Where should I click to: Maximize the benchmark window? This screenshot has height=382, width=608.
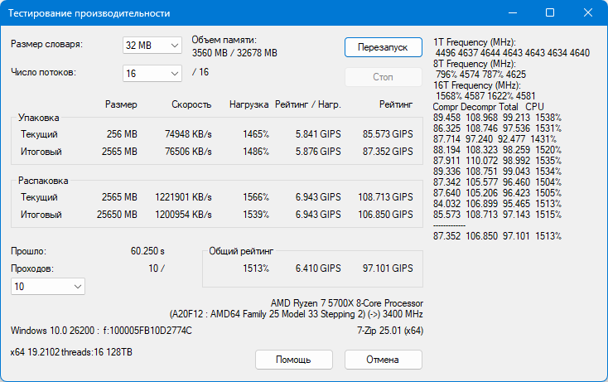[x=550, y=12]
